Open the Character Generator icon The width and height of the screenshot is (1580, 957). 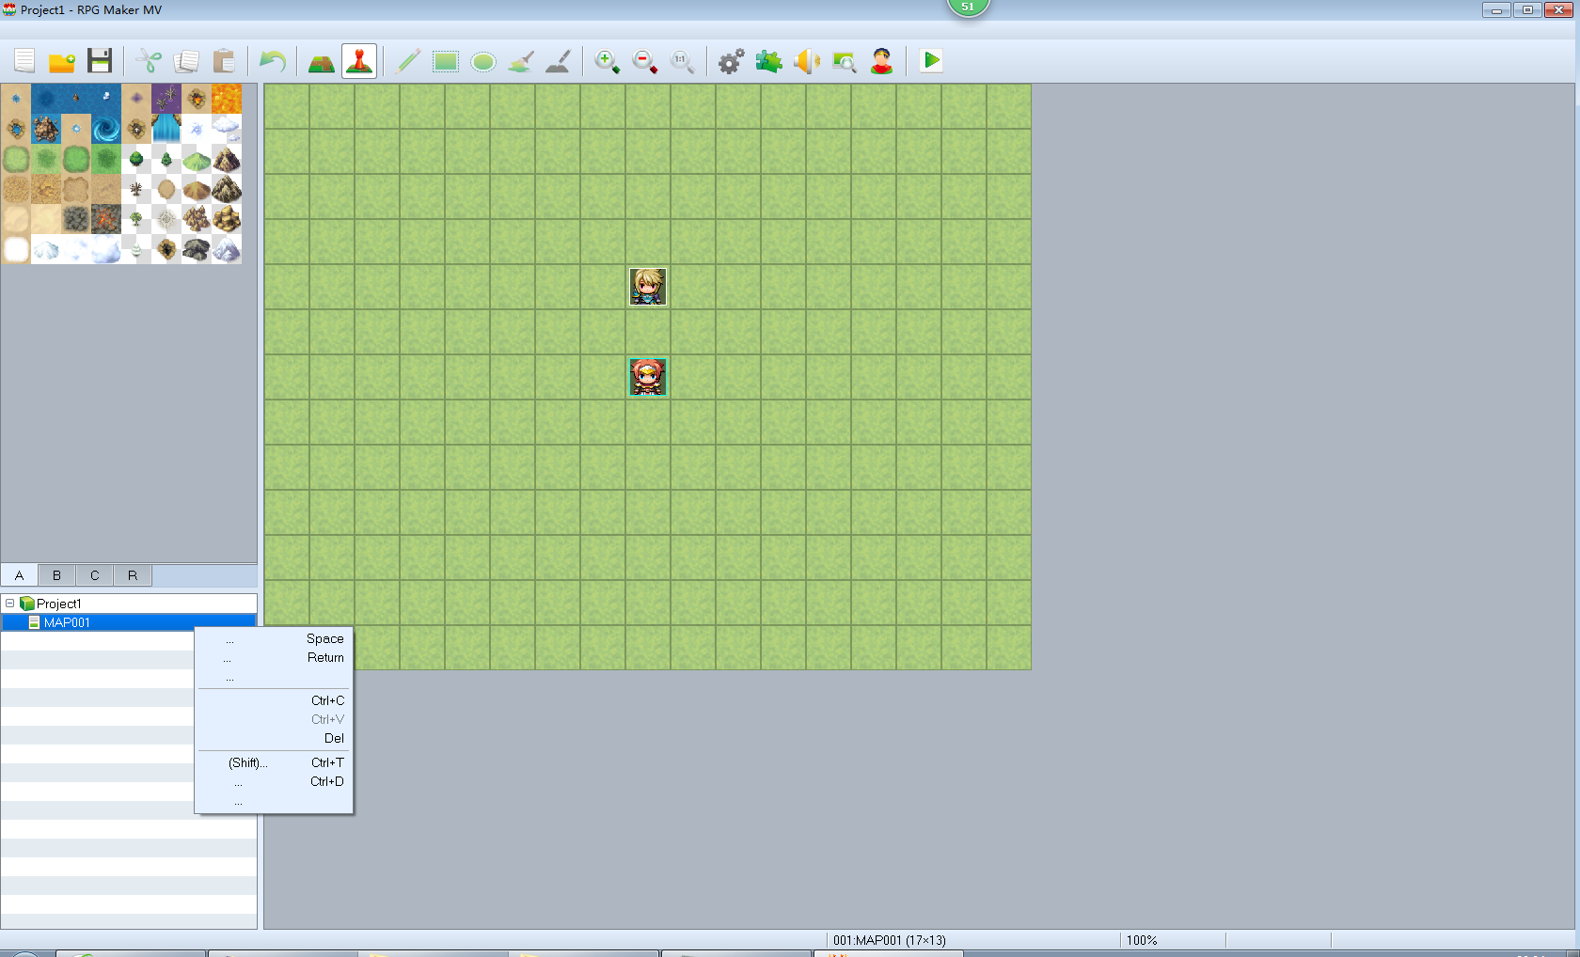882,61
